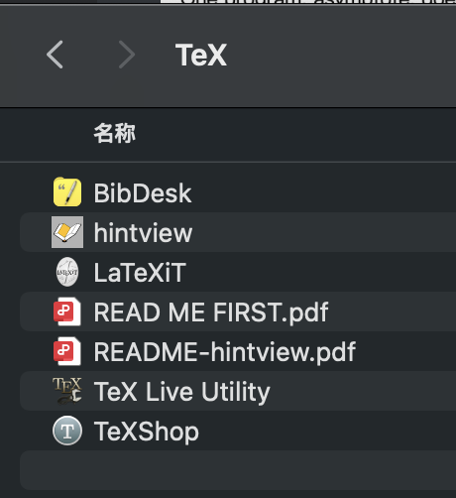Sort by the 名称 column header

point(114,134)
